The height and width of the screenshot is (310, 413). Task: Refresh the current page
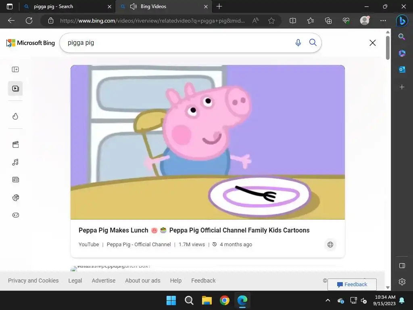(29, 21)
